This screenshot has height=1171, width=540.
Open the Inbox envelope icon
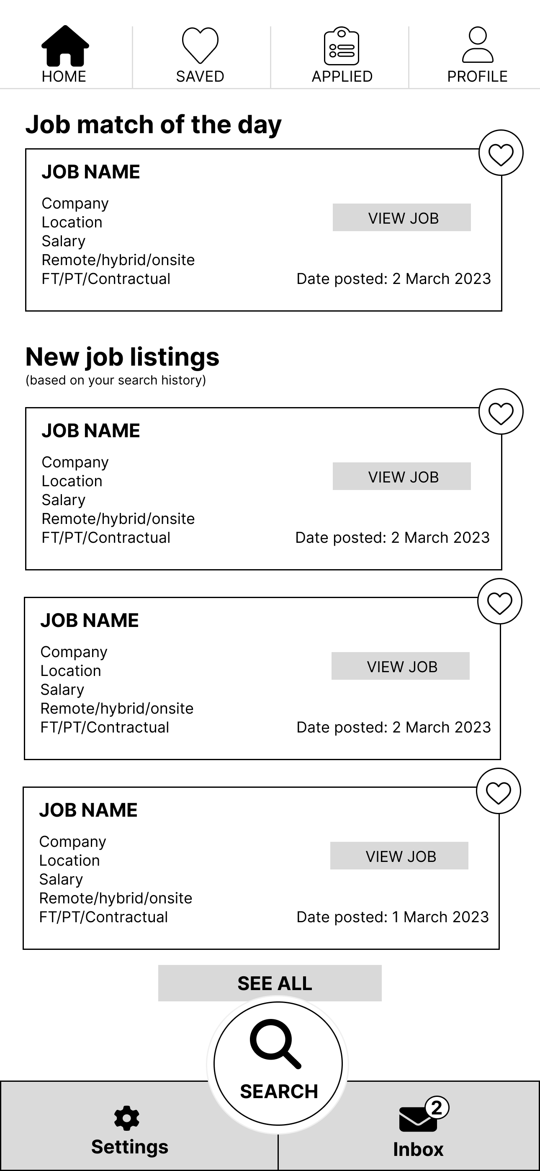[x=418, y=1119]
